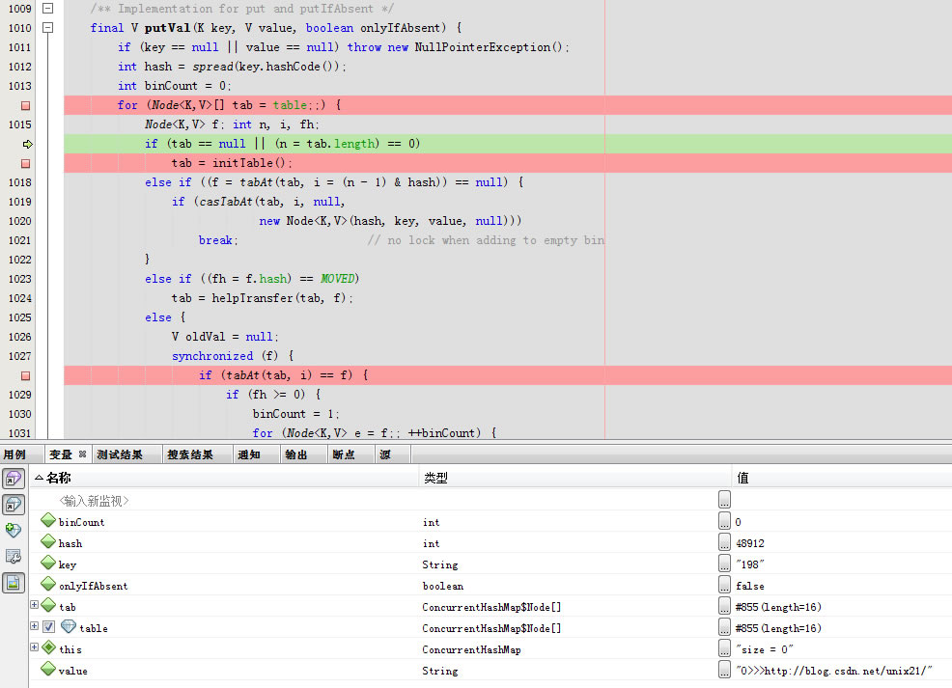The height and width of the screenshot is (688, 952).
Task: Click the green add-watch icon in sidebar
Action: click(x=14, y=530)
